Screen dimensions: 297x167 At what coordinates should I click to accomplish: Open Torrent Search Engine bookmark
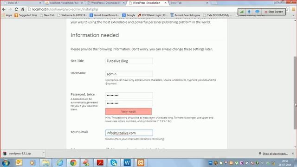coord(185,15)
